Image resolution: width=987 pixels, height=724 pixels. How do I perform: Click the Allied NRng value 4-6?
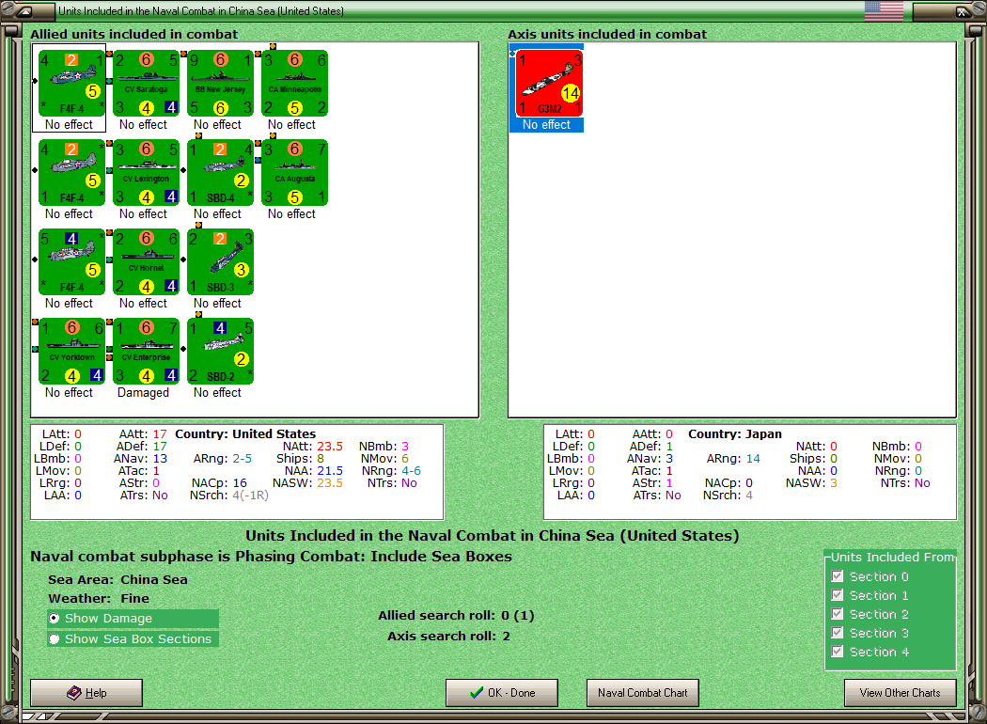point(409,471)
